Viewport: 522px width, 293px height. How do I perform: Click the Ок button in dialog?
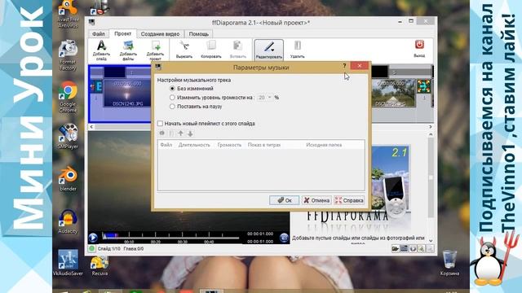click(x=285, y=200)
